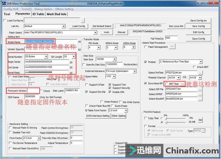Open Others Setting menu
Screen dimensions: 221x159
(x=64, y=9)
